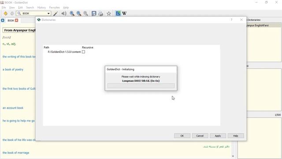Add to favorites with the star icon

click(x=109, y=14)
